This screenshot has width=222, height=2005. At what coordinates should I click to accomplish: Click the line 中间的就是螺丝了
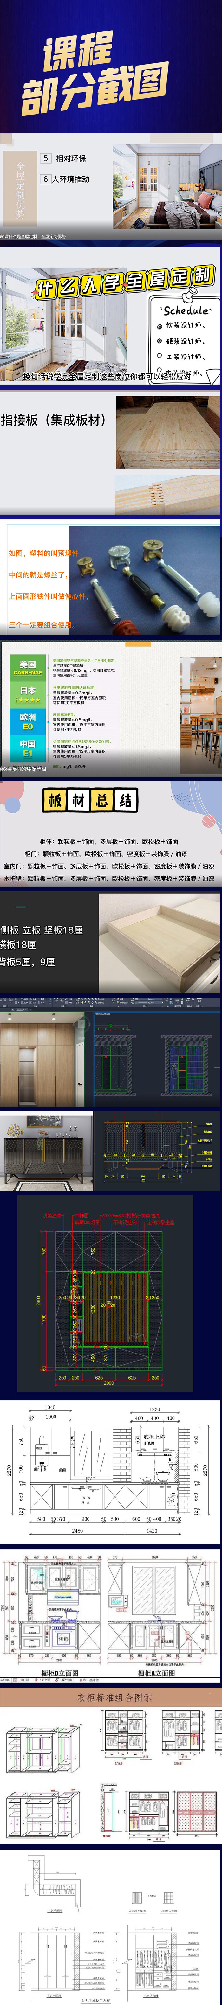[x=38, y=575]
